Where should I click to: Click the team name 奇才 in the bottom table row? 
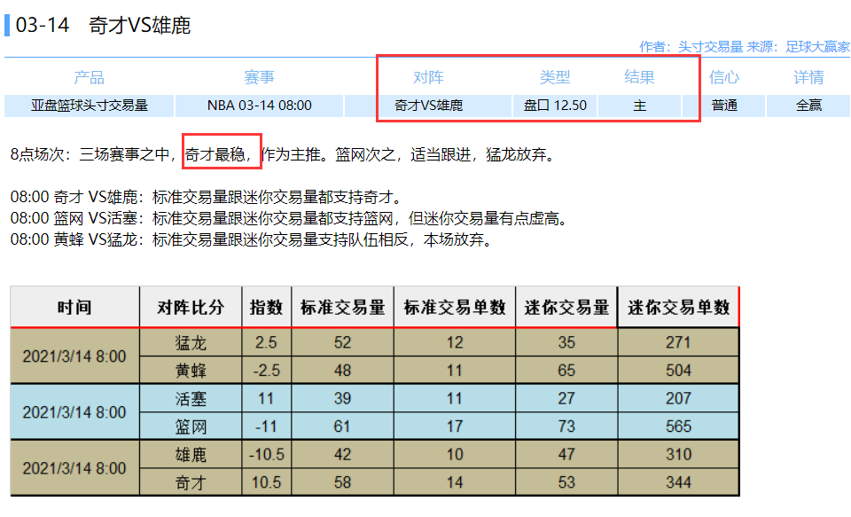pyautogui.click(x=191, y=482)
